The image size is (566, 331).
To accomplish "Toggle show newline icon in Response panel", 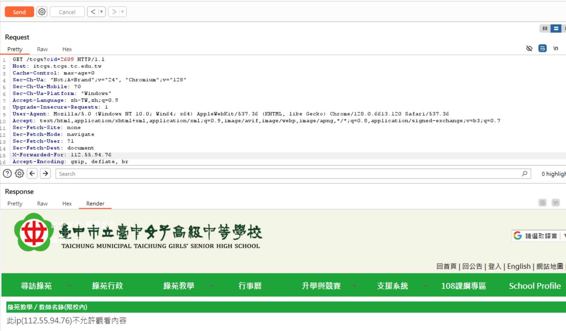I will [555, 202].
